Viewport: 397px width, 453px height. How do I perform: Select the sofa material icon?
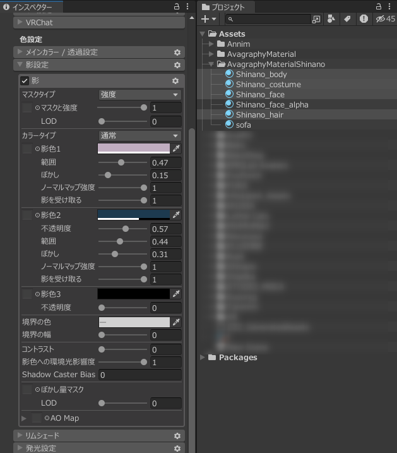[229, 124]
